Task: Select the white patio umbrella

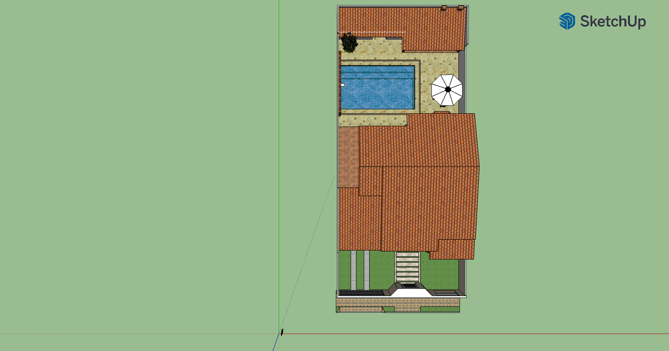Action: coord(447,90)
